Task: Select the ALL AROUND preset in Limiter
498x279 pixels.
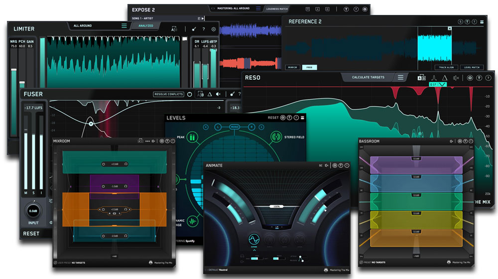Action: click(83, 26)
